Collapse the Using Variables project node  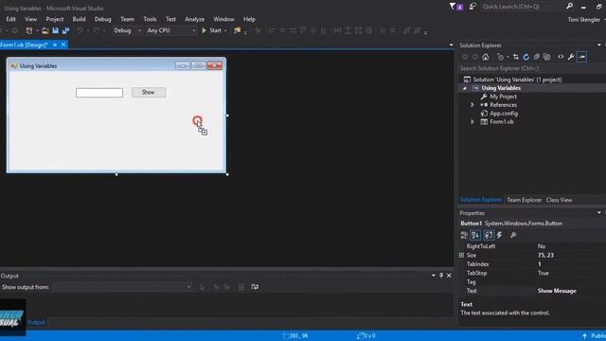coord(465,88)
